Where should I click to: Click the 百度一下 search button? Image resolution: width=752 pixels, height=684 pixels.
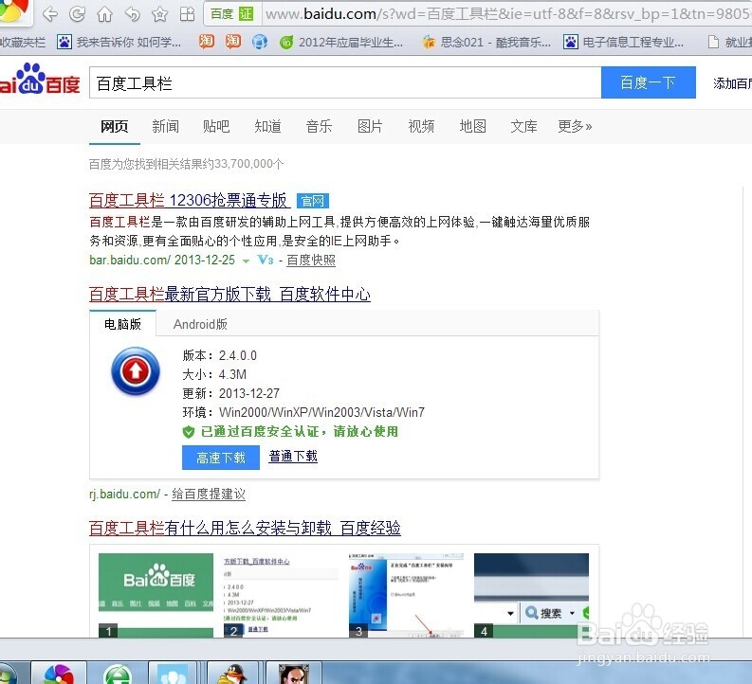pyautogui.click(x=649, y=82)
